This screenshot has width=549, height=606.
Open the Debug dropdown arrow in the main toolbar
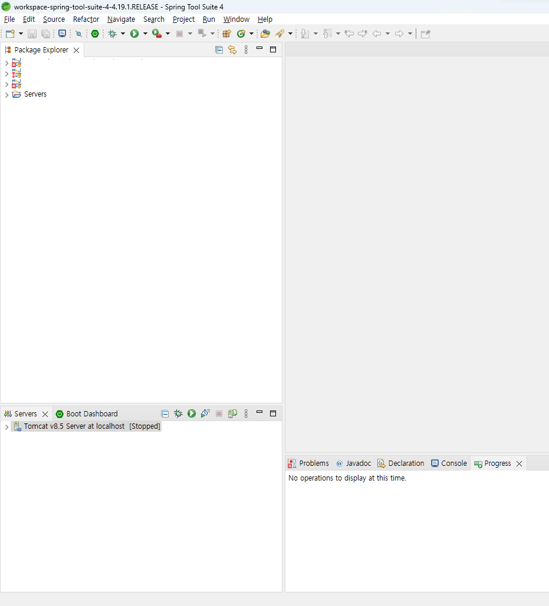point(123,34)
